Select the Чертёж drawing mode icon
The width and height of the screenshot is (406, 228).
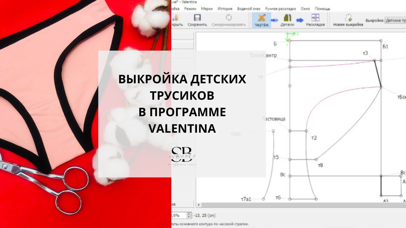262,18
